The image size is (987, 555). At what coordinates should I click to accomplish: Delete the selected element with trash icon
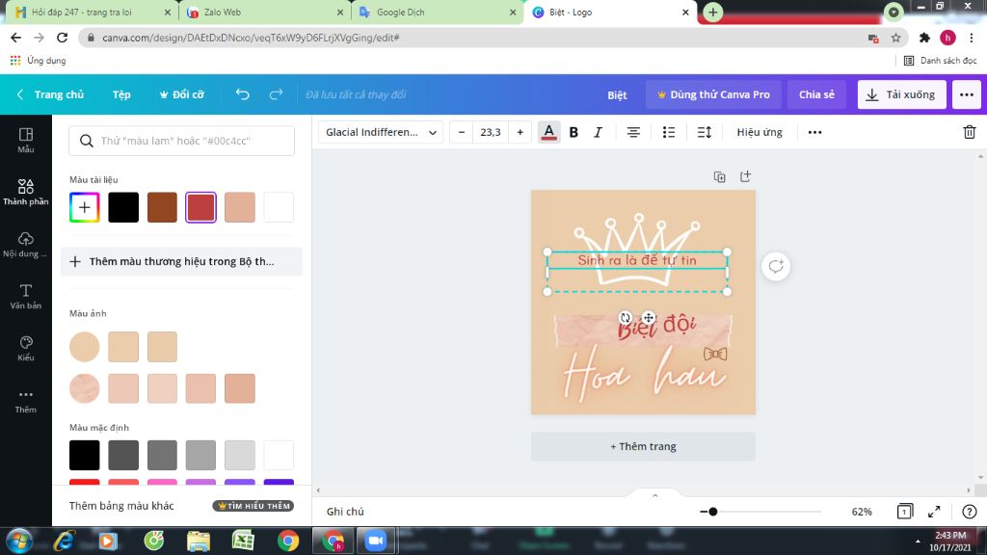970,132
